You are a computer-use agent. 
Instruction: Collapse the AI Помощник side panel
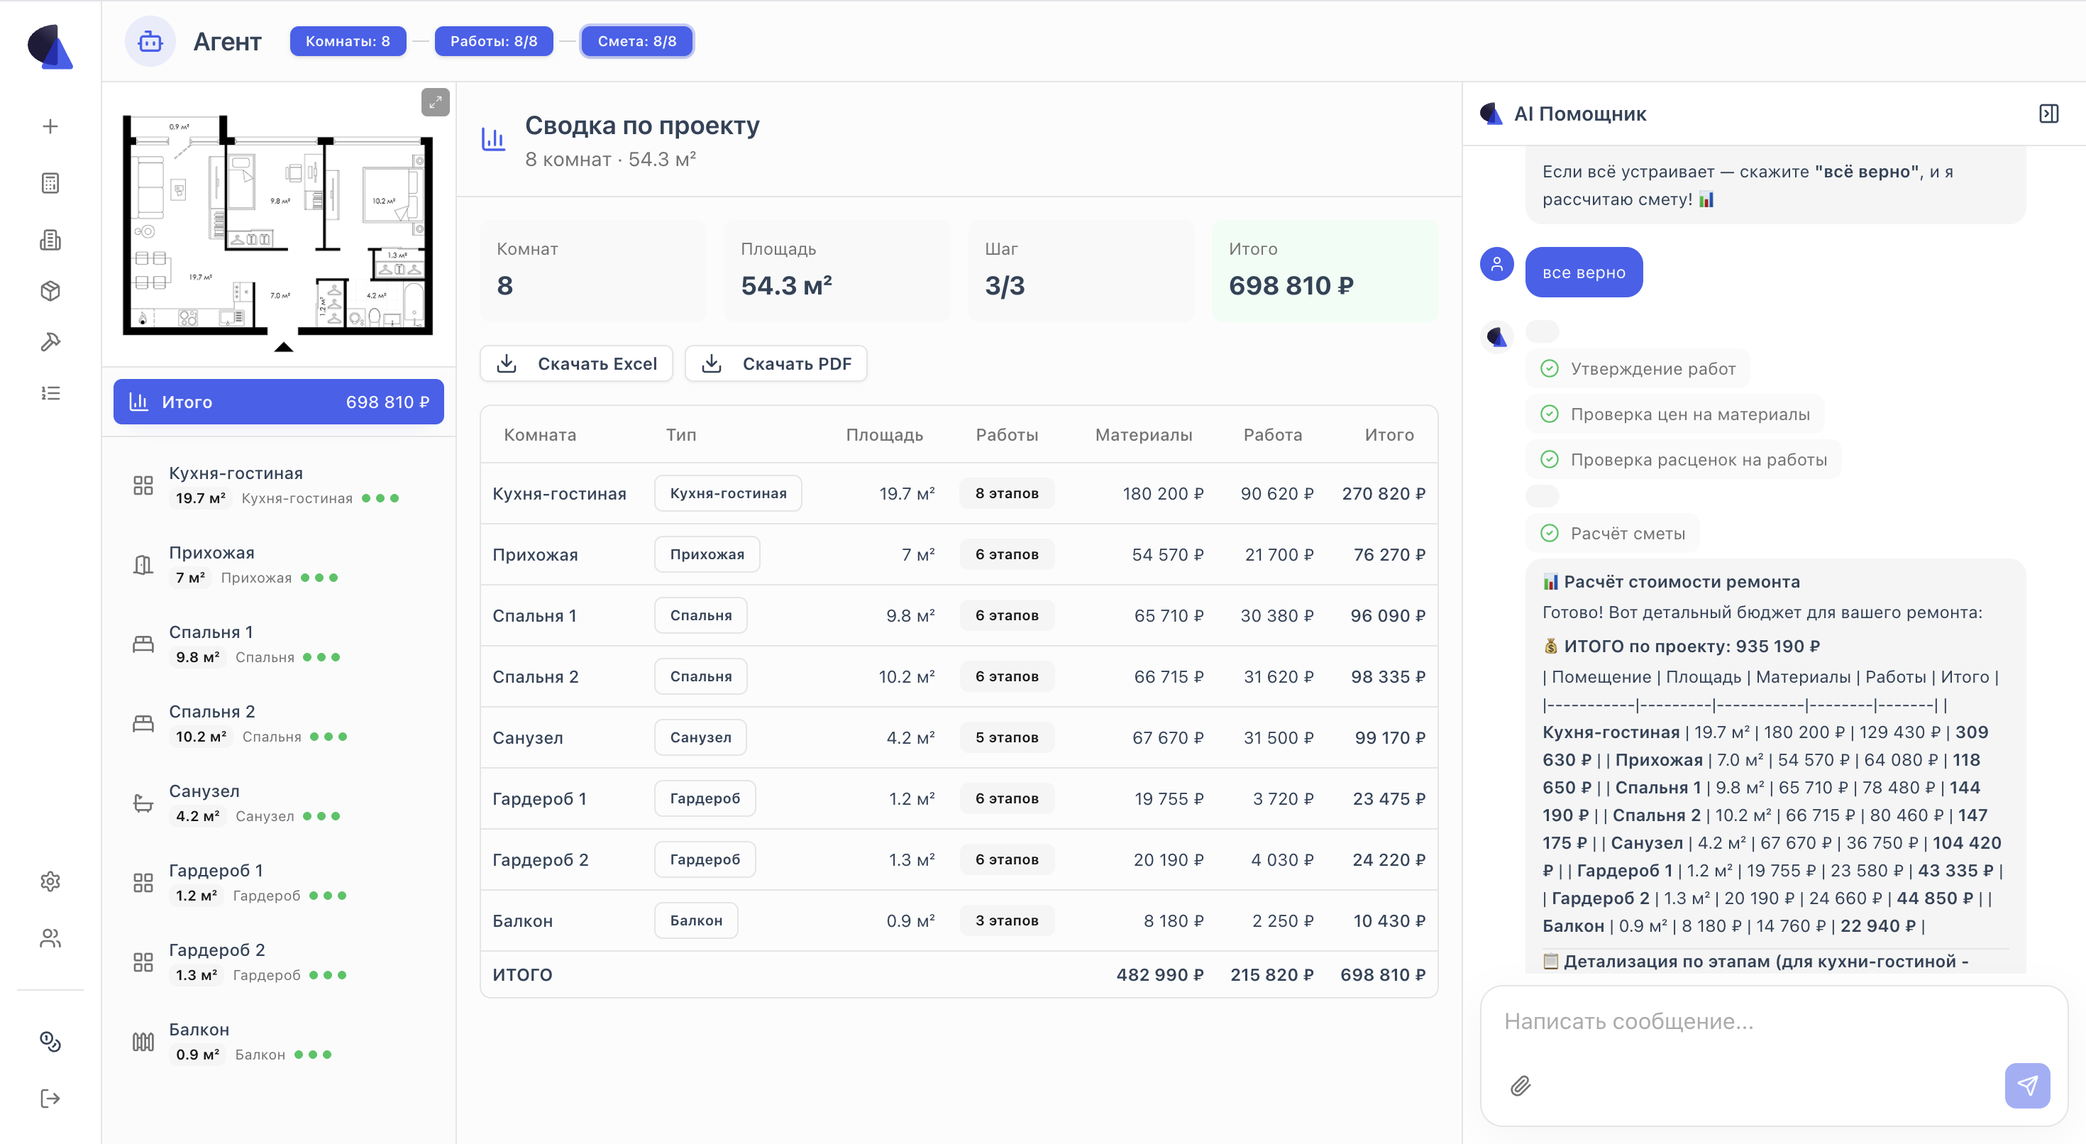pos(2049,114)
